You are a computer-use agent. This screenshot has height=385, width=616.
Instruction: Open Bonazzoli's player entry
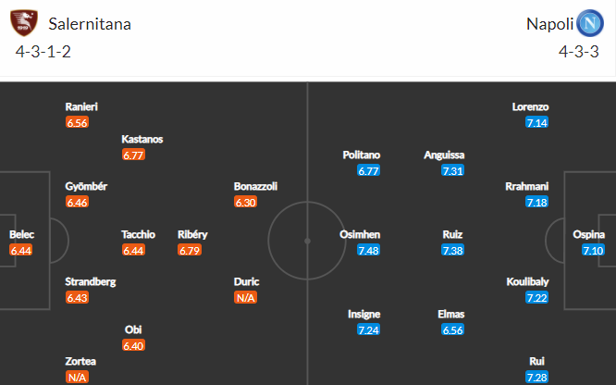[255, 186]
